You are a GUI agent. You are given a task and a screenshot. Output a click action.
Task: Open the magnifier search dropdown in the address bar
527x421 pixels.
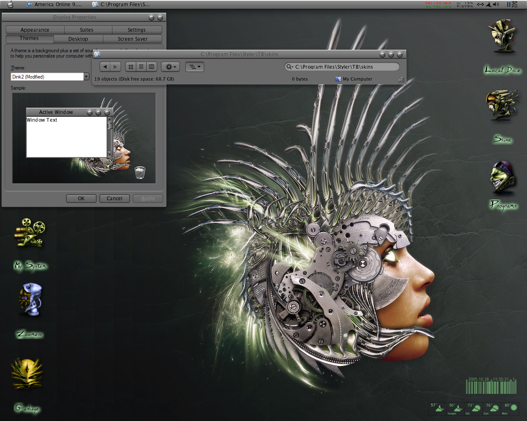tap(290, 67)
